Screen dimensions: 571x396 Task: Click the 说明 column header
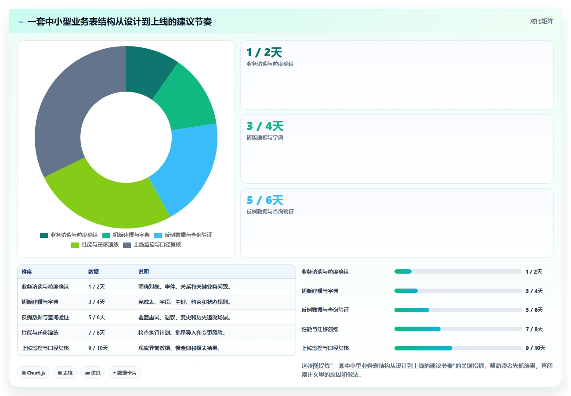coord(144,272)
